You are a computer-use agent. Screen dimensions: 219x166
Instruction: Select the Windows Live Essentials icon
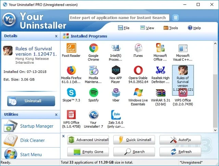[138, 92]
